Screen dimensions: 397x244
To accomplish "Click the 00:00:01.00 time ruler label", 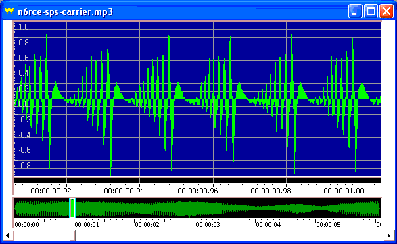I will 344,191.
